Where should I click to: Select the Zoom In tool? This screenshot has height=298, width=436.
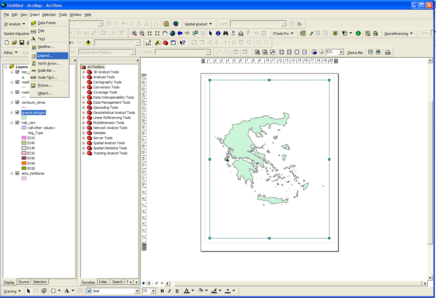click(134, 33)
